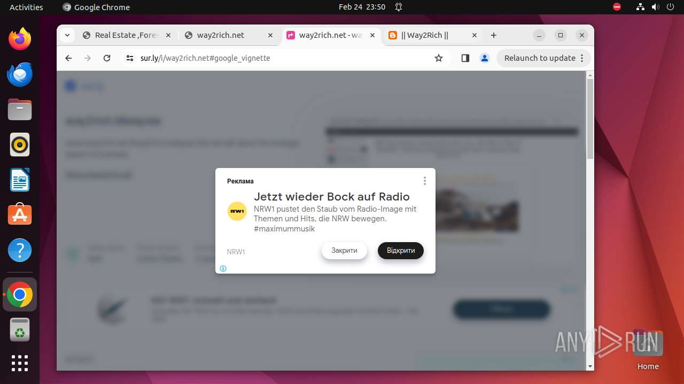Click the NRW1 advertiser label
The height and width of the screenshot is (384, 684).
click(236, 252)
